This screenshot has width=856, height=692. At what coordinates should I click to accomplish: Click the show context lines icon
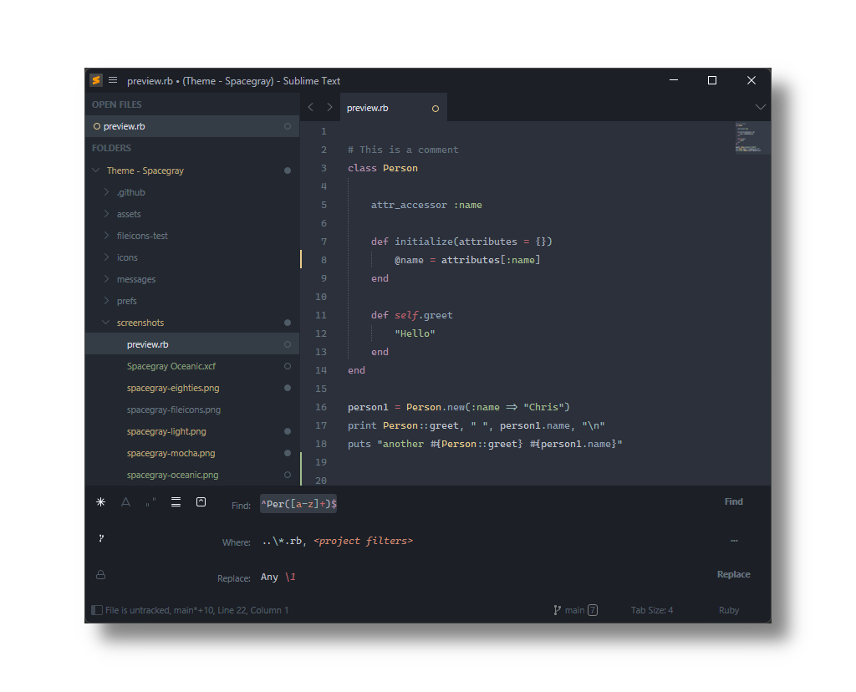[x=176, y=502]
